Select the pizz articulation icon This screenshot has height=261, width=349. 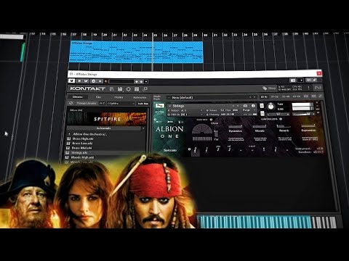coord(218,149)
